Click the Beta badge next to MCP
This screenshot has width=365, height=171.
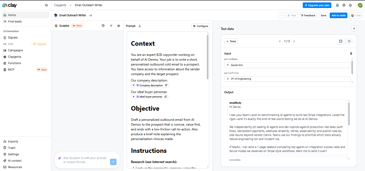(x=42, y=69)
